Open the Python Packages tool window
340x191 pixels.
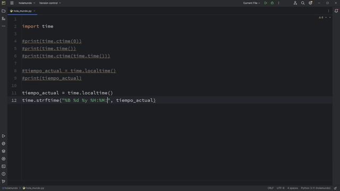coord(4,144)
